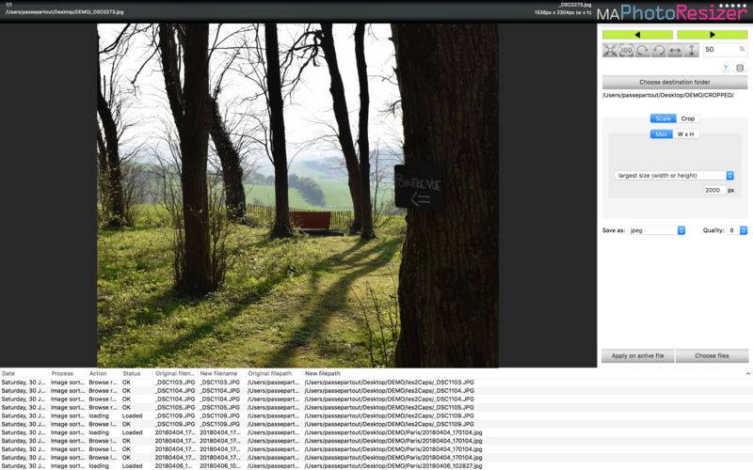
Task: Sort the log by Status column header
Action: (x=132, y=374)
